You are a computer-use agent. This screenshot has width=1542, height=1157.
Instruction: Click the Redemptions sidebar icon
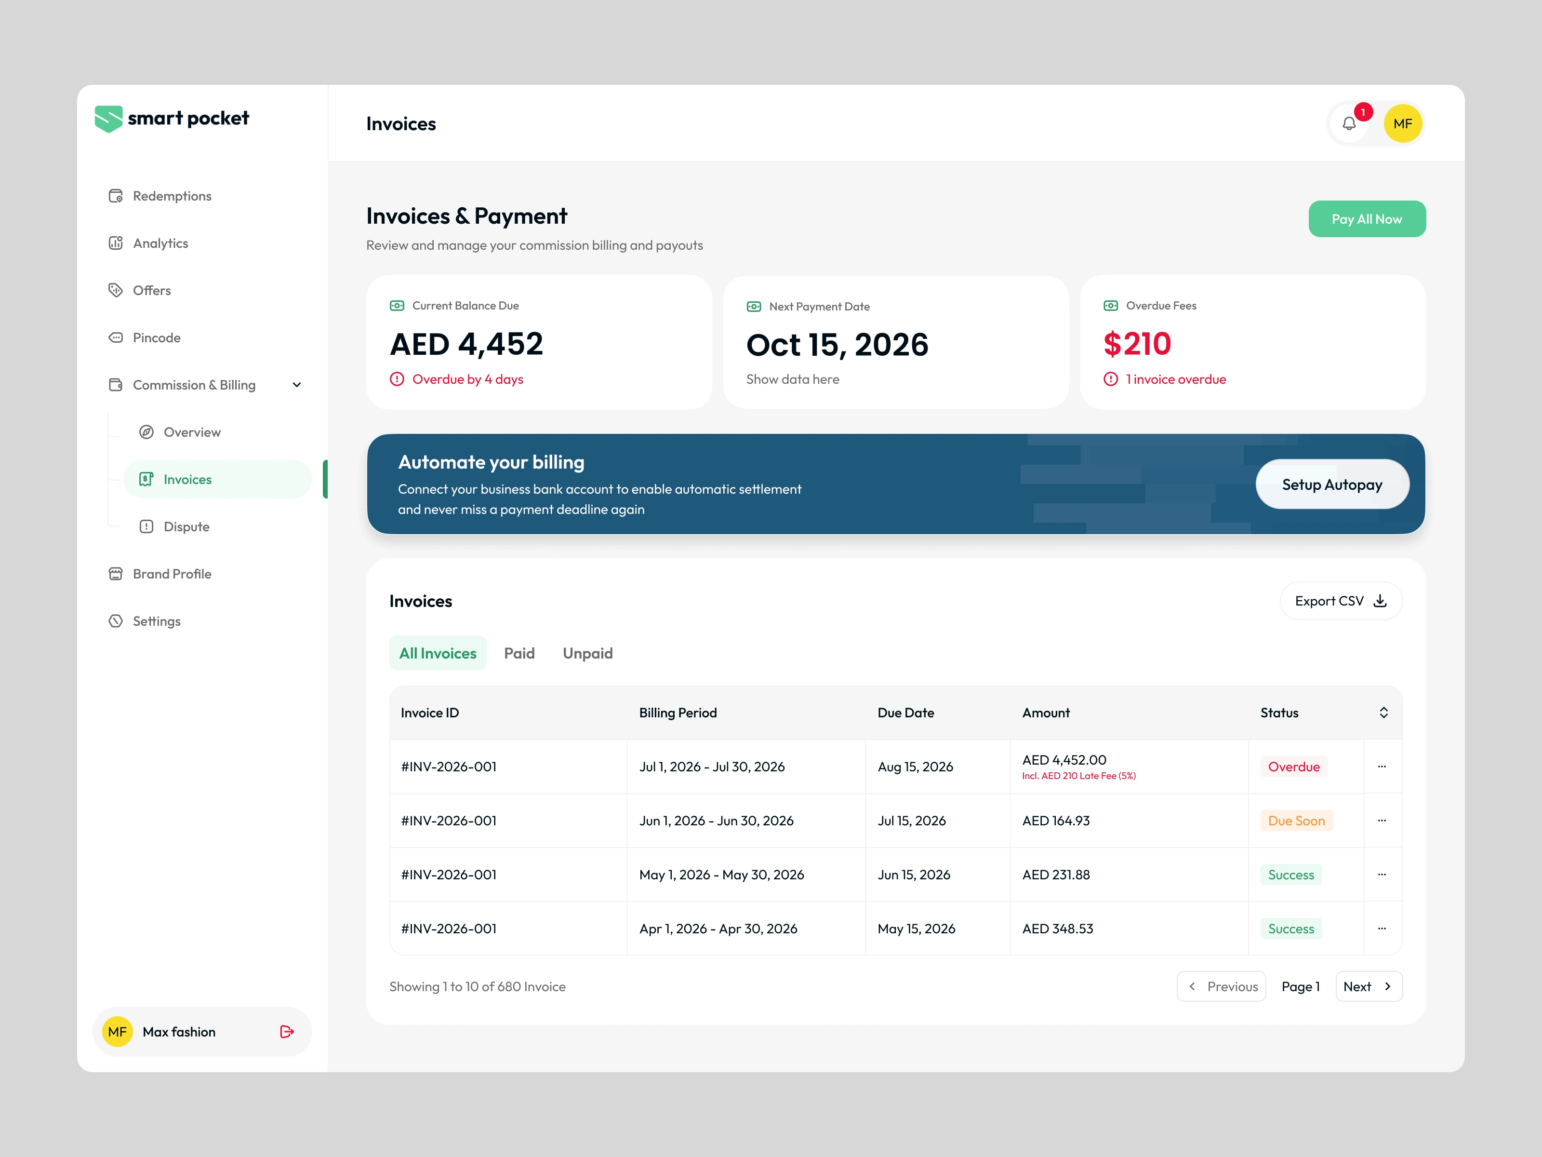pos(116,196)
